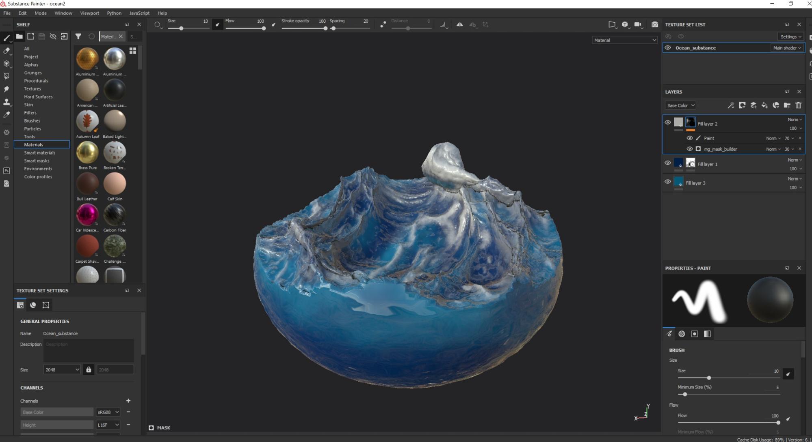812x442 pixels.
Task: Click the camera screenshot icon
Action: [x=654, y=25]
